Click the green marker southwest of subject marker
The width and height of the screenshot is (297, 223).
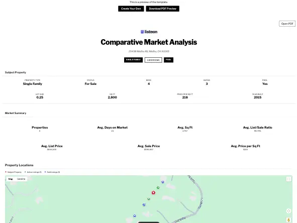149,199
